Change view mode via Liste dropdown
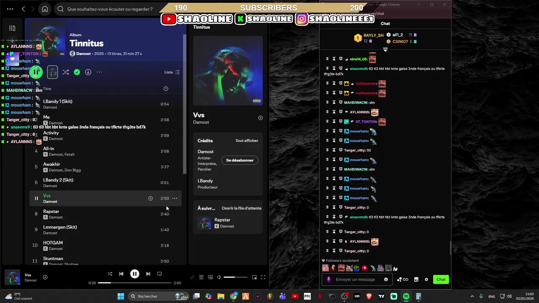Image resolution: width=539 pixels, height=303 pixels. (172, 72)
